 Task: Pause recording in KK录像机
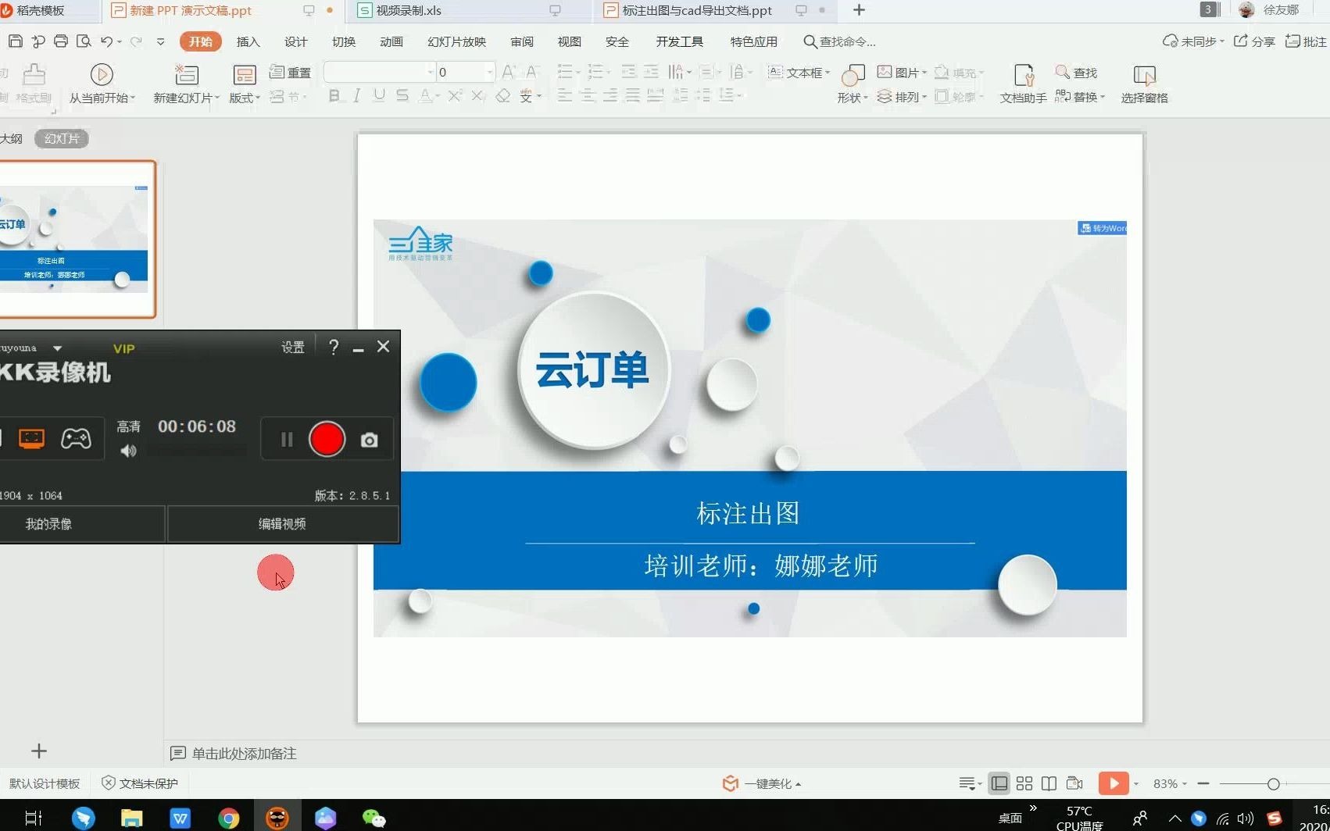coord(286,439)
